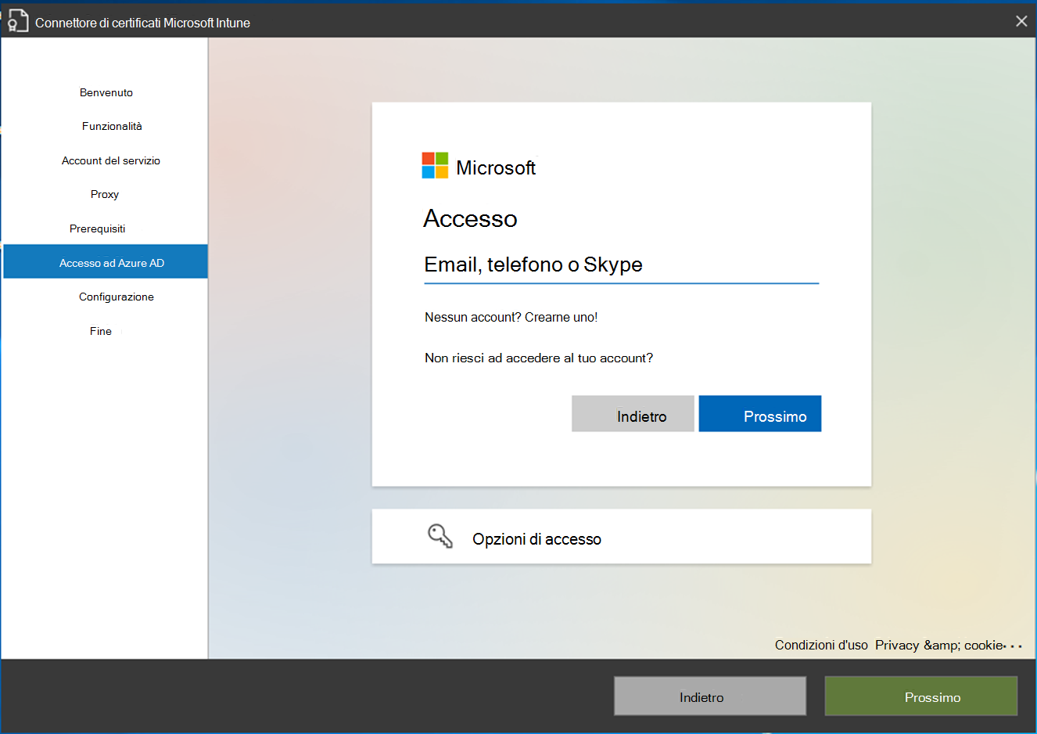The image size is (1037, 734).
Task: Click the key icon beside Opzioni di accesso
Action: pyautogui.click(x=440, y=536)
